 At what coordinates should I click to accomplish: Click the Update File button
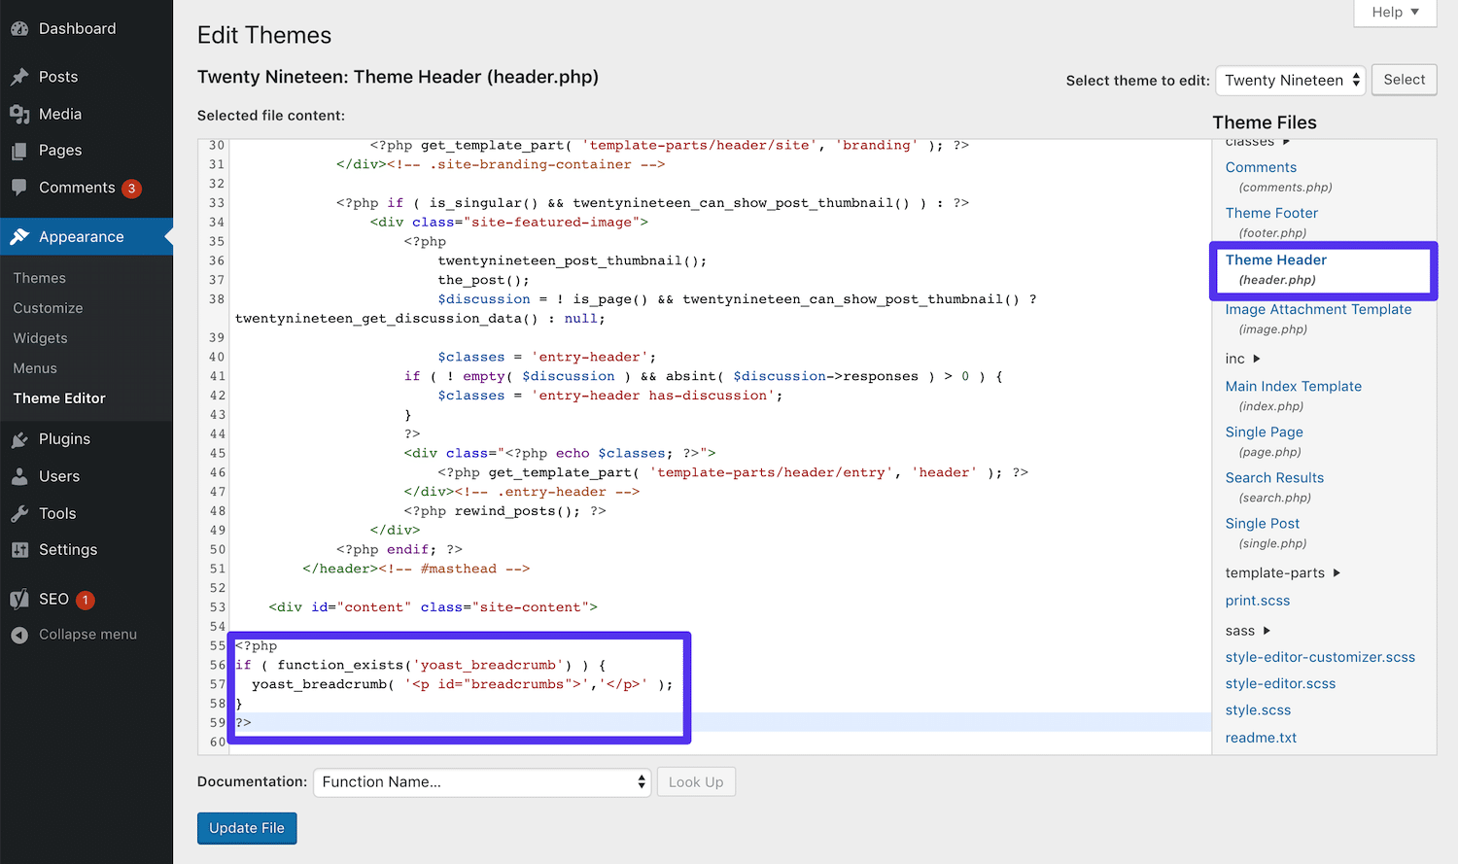coord(246,828)
